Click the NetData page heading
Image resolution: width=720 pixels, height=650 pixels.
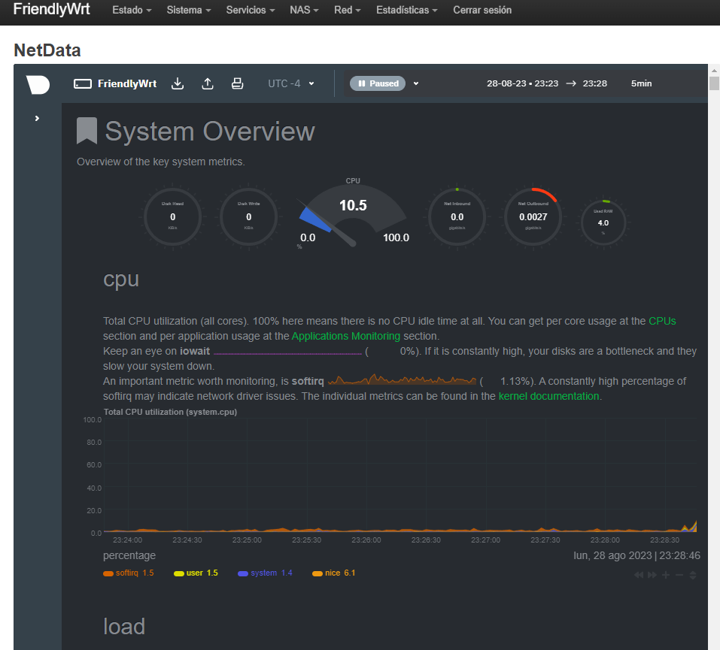[47, 50]
